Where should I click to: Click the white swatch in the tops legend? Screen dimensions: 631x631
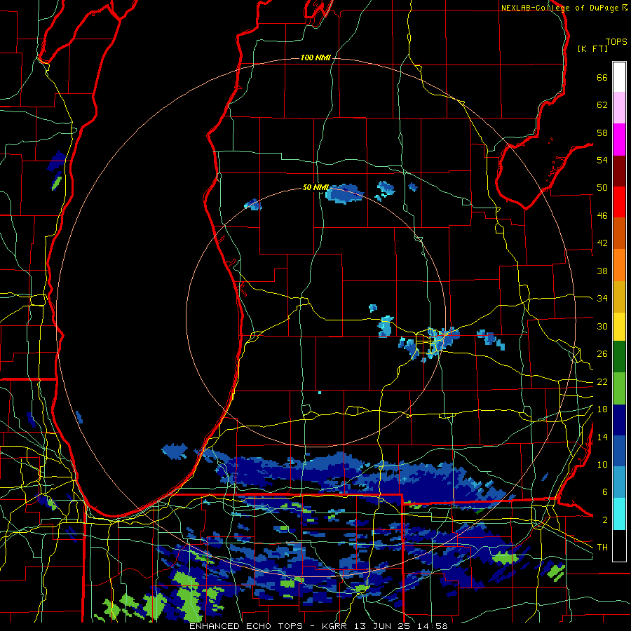619,77
